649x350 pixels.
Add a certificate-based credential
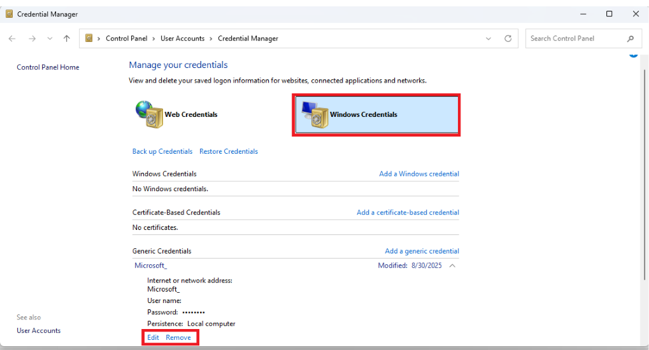(x=408, y=213)
